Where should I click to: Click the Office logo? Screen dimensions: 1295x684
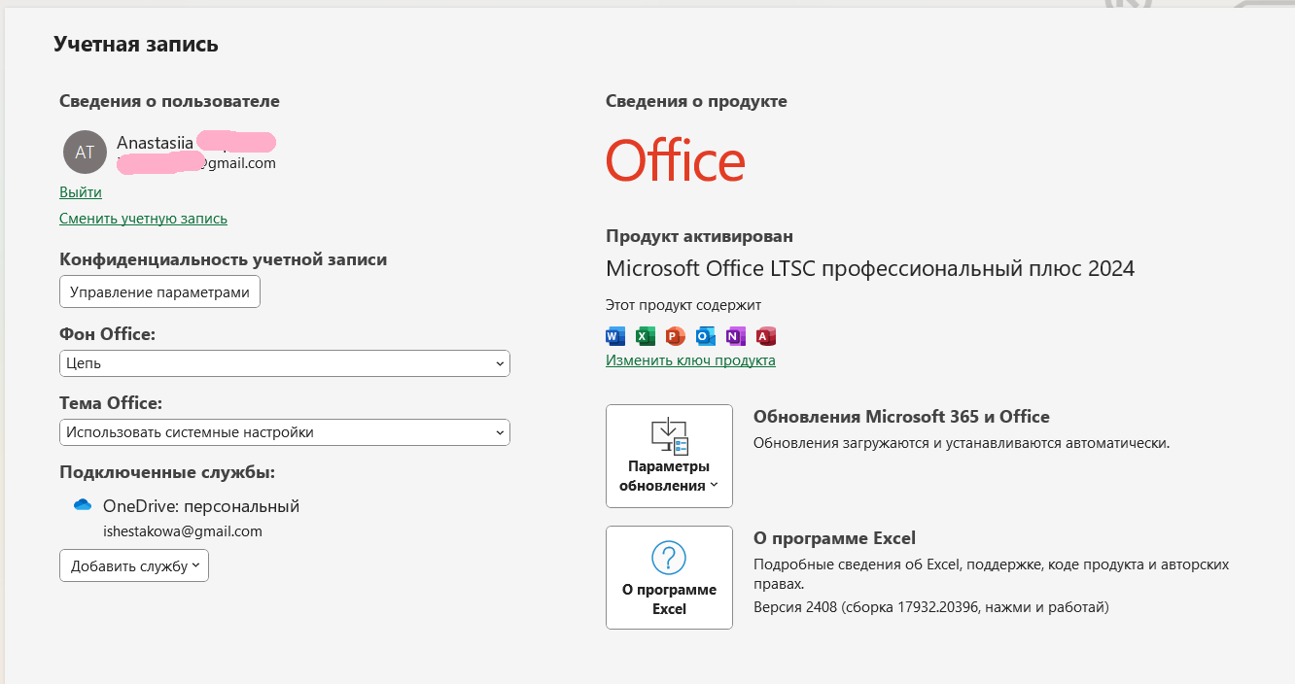click(676, 161)
